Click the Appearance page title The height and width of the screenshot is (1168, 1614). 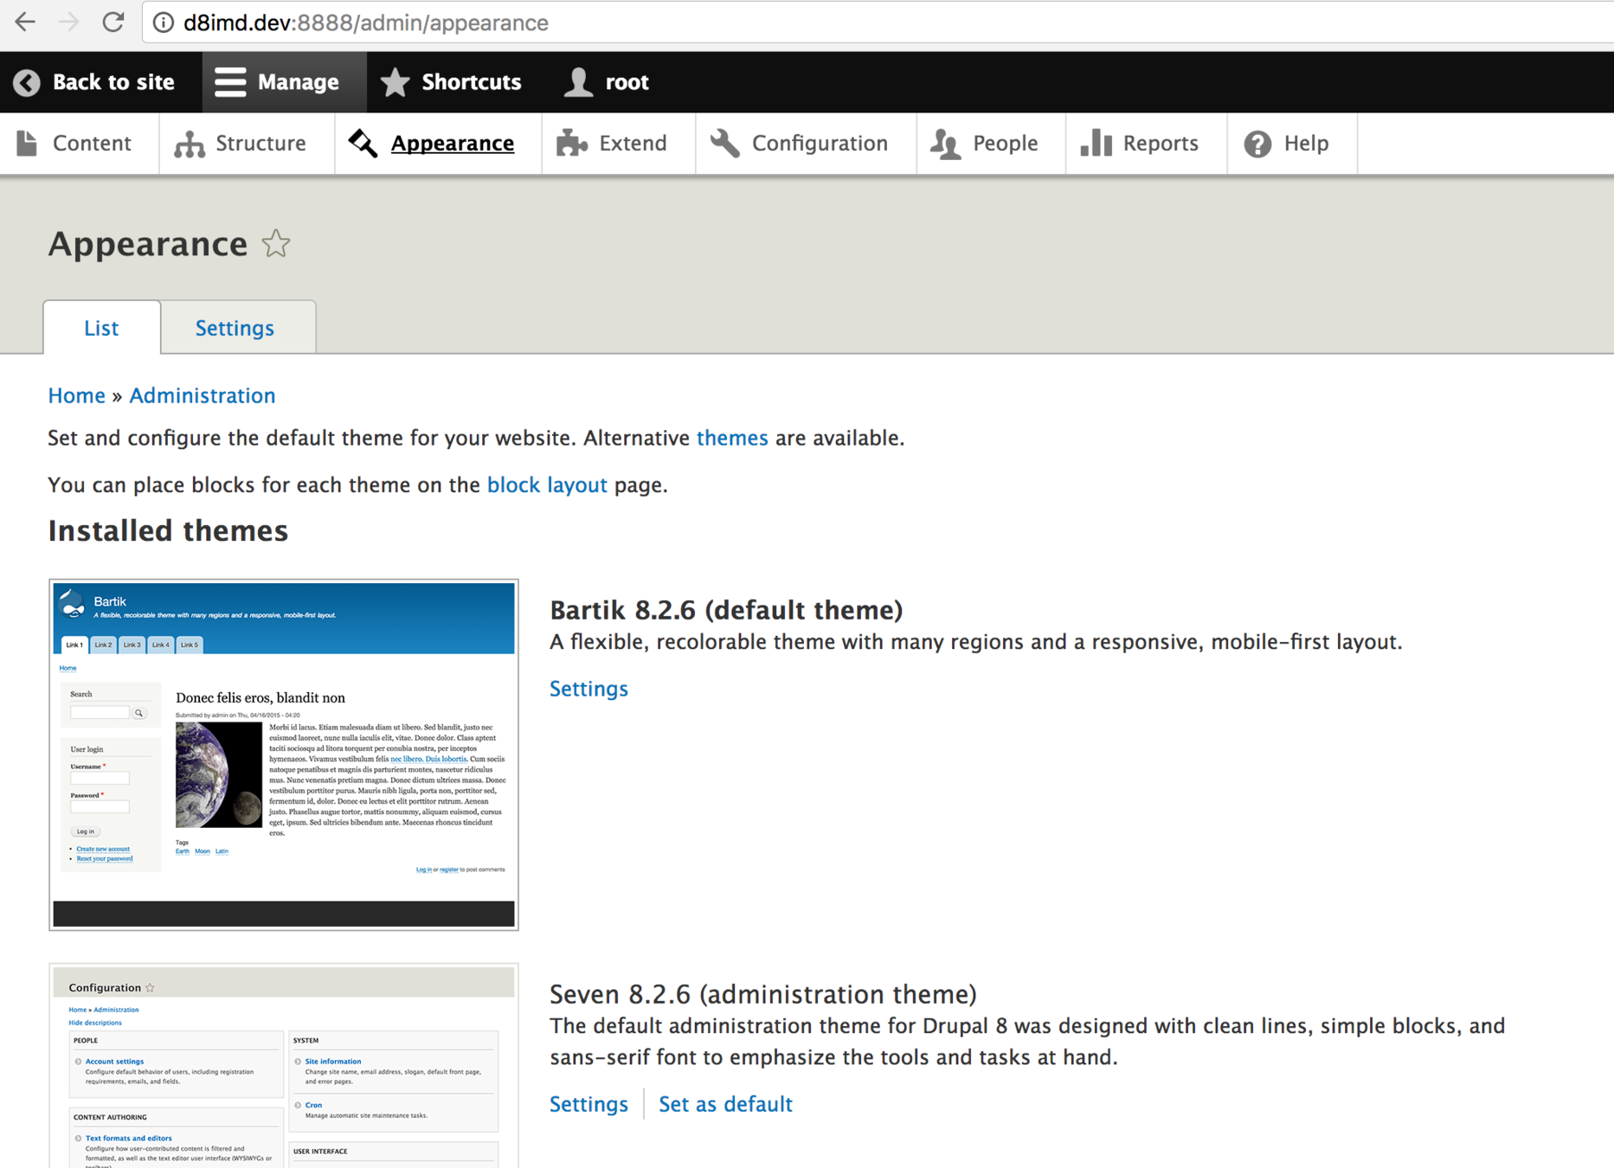[x=148, y=244]
